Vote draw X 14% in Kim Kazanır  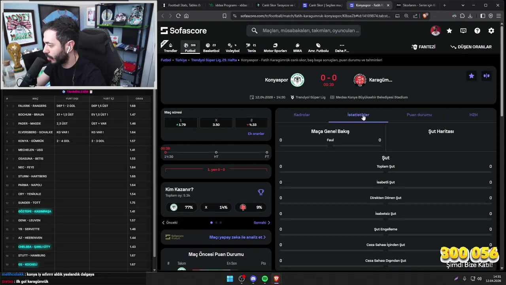216,207
